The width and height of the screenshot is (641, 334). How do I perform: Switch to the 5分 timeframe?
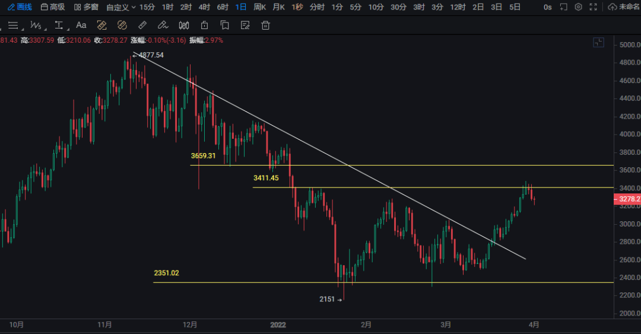356,7
